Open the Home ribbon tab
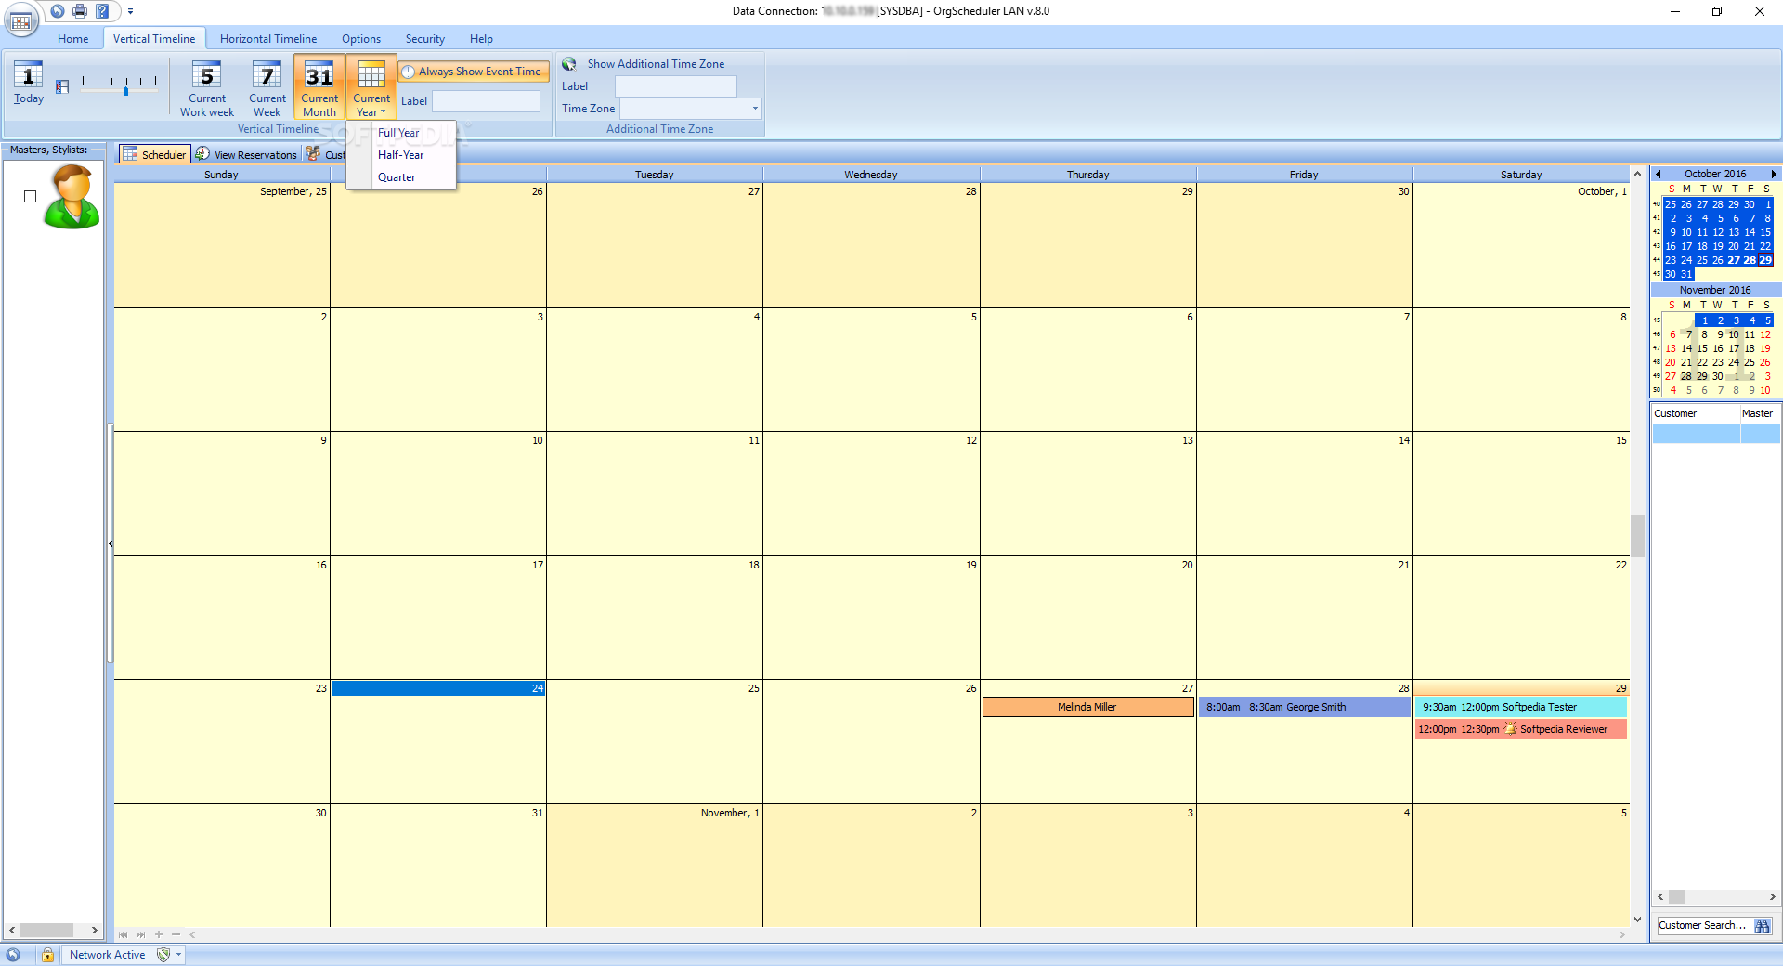 (73, 39)
